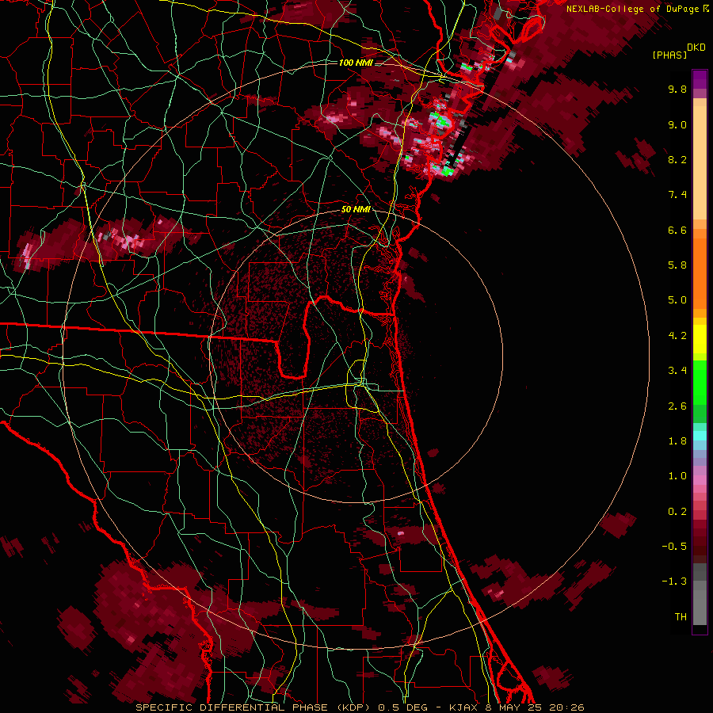Screen dimensions: 713x713
Task: Click the -1.3 scale value
Action: click(674, 581)
